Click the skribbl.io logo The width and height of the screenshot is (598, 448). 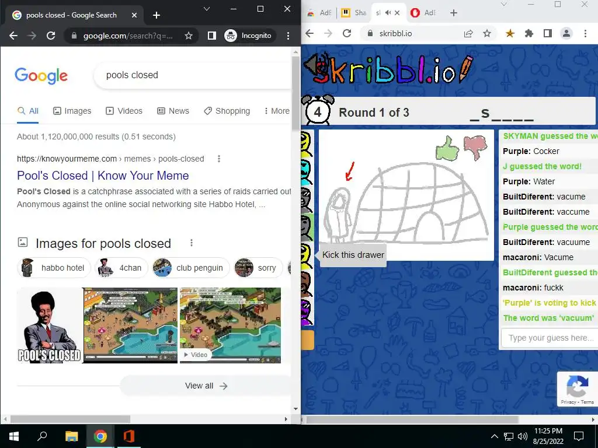pyautogui.click(x=388, y=70)
